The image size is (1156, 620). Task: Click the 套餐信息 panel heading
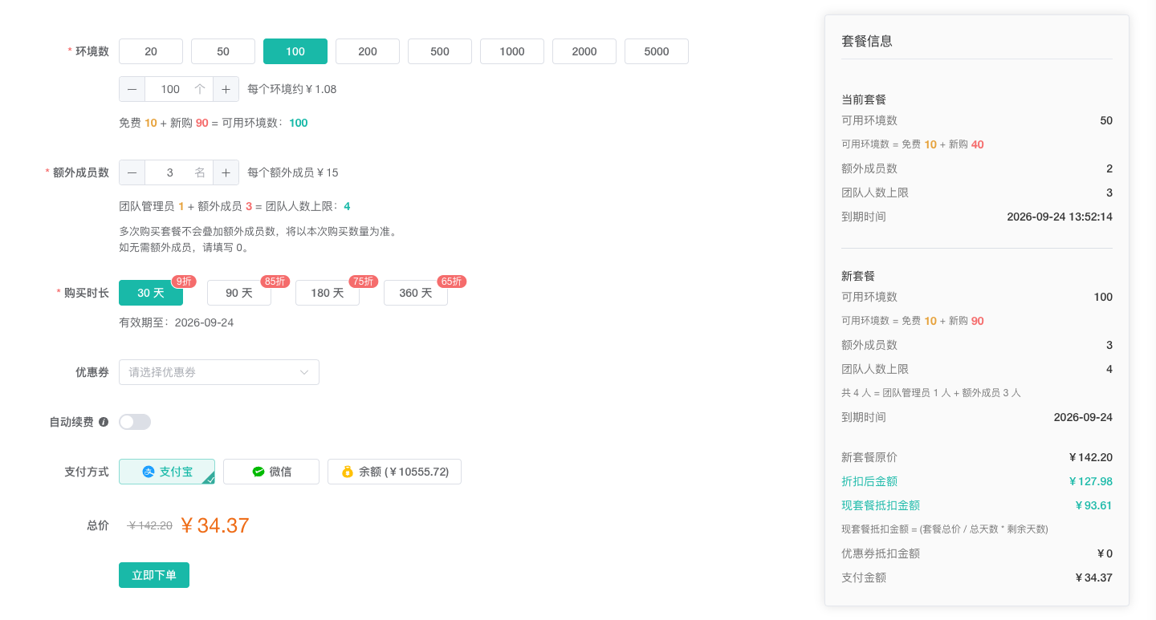pyautogui.click(x=867, y=41)
